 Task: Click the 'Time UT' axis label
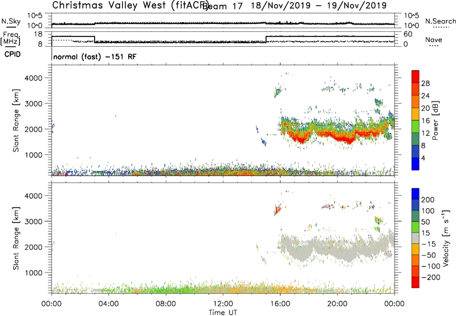[x=223, y=313]
